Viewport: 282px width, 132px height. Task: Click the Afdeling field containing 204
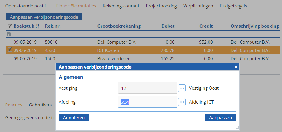pos(148,102)
